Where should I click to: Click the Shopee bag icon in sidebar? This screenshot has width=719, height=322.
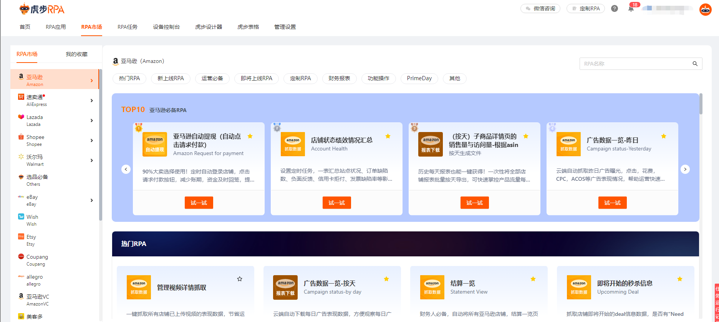(x=21, y=137)
